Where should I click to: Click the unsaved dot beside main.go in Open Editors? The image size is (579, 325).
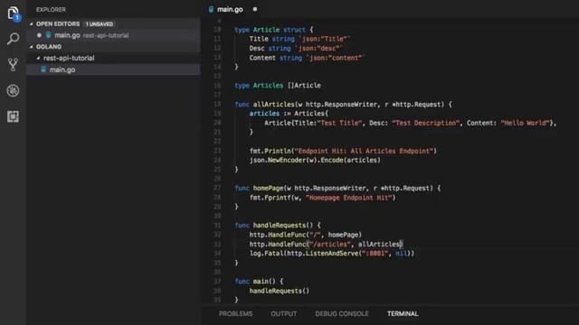39,35
